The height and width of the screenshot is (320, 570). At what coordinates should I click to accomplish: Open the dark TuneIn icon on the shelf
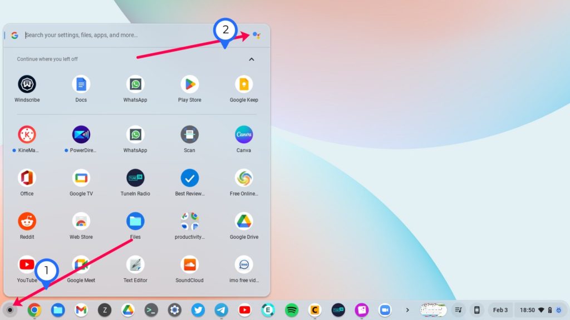[338, 310]
